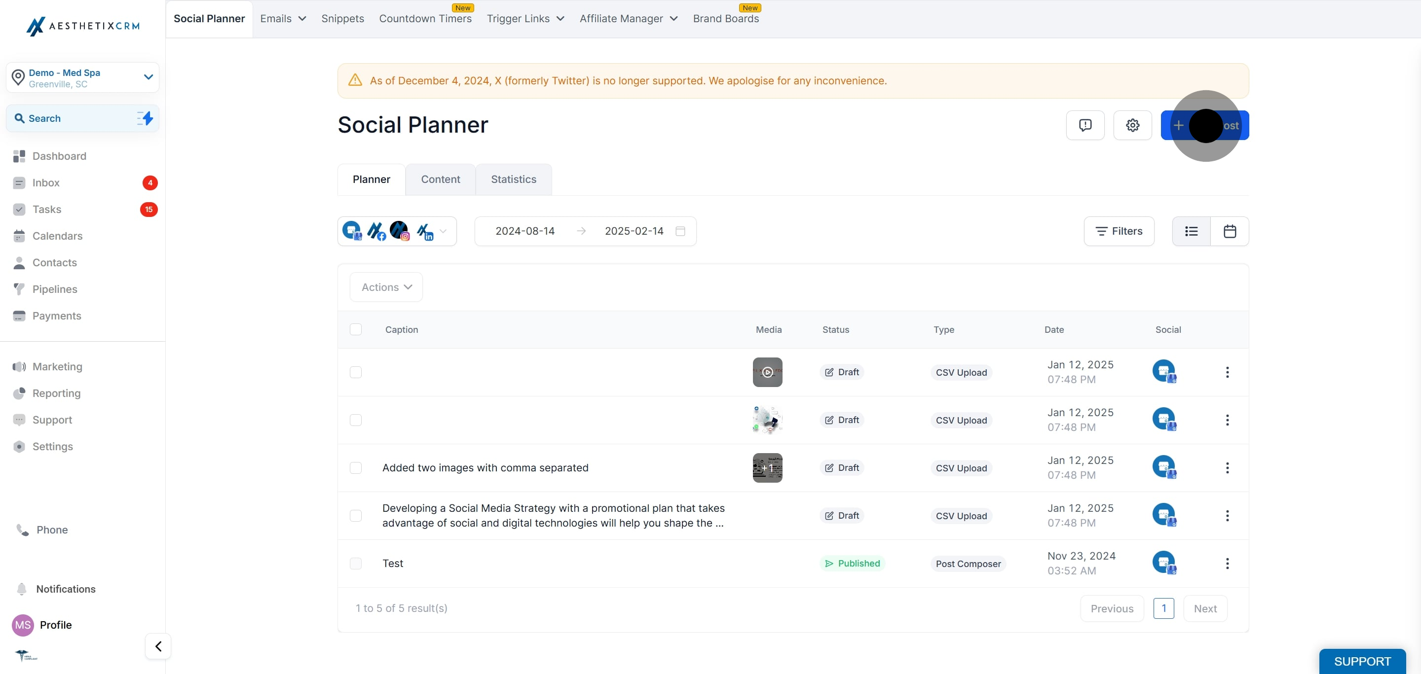Image resolution: width=1421 pixels, height=674 pixels.
Task: Open the Brand Boards menu item
Action: point(725,19)
